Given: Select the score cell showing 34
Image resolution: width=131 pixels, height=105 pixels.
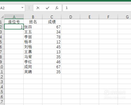Looking at the screenshot, I should pos(52,31).
